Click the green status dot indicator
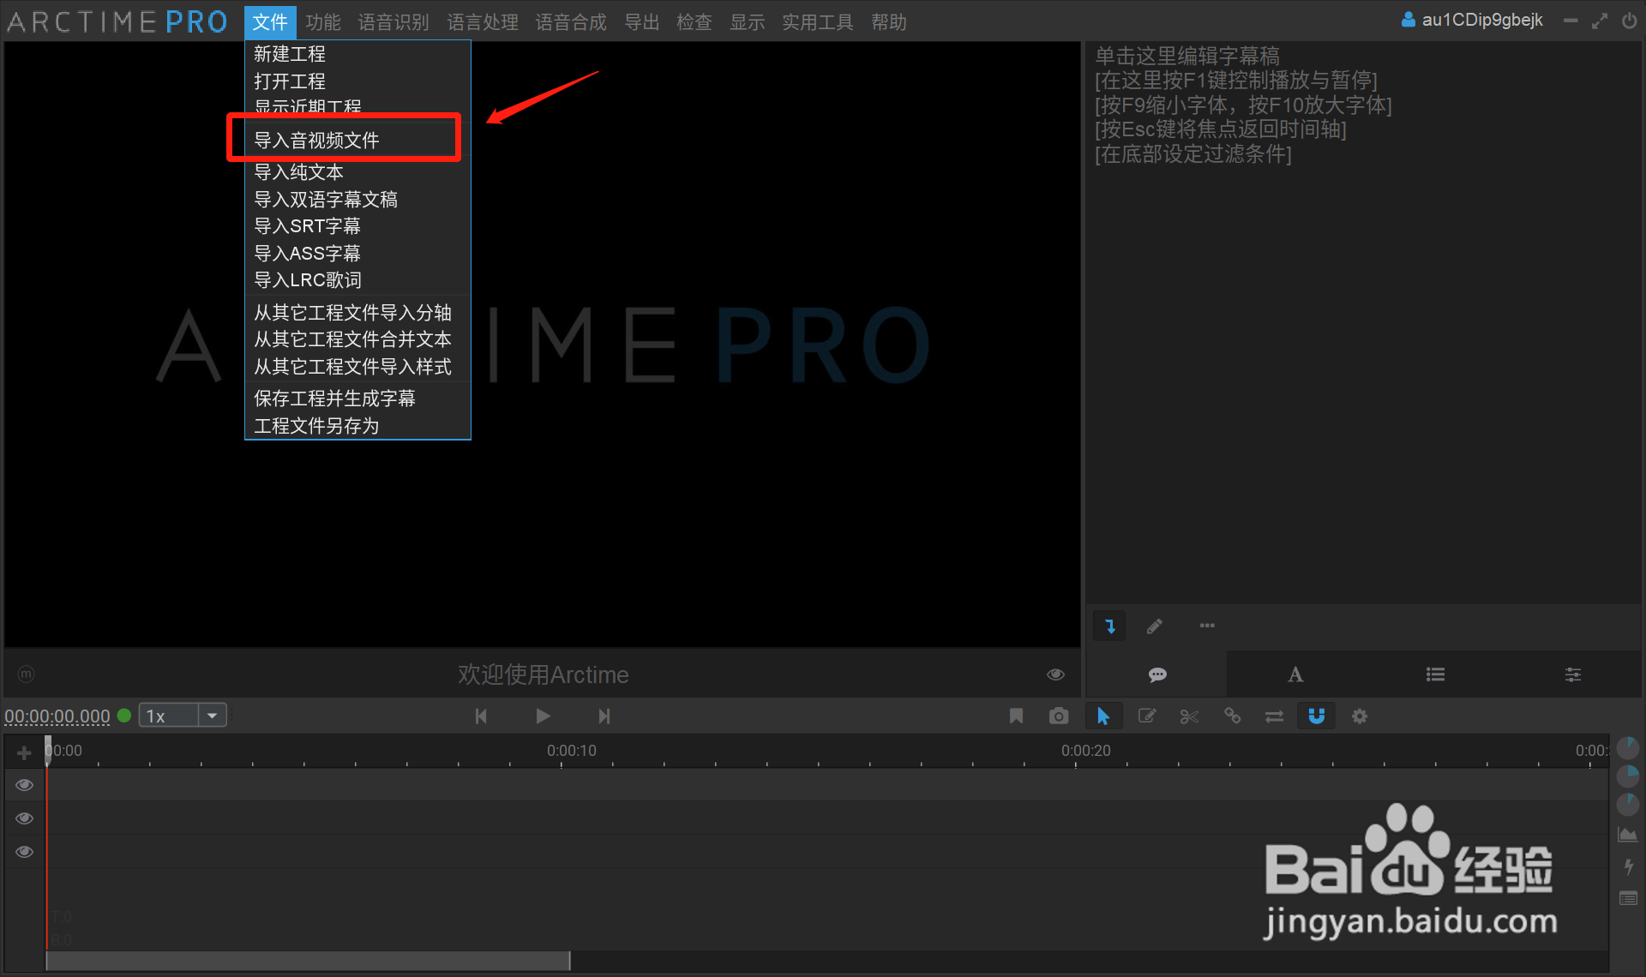The image size is (1646, 977). pos(124,715)
